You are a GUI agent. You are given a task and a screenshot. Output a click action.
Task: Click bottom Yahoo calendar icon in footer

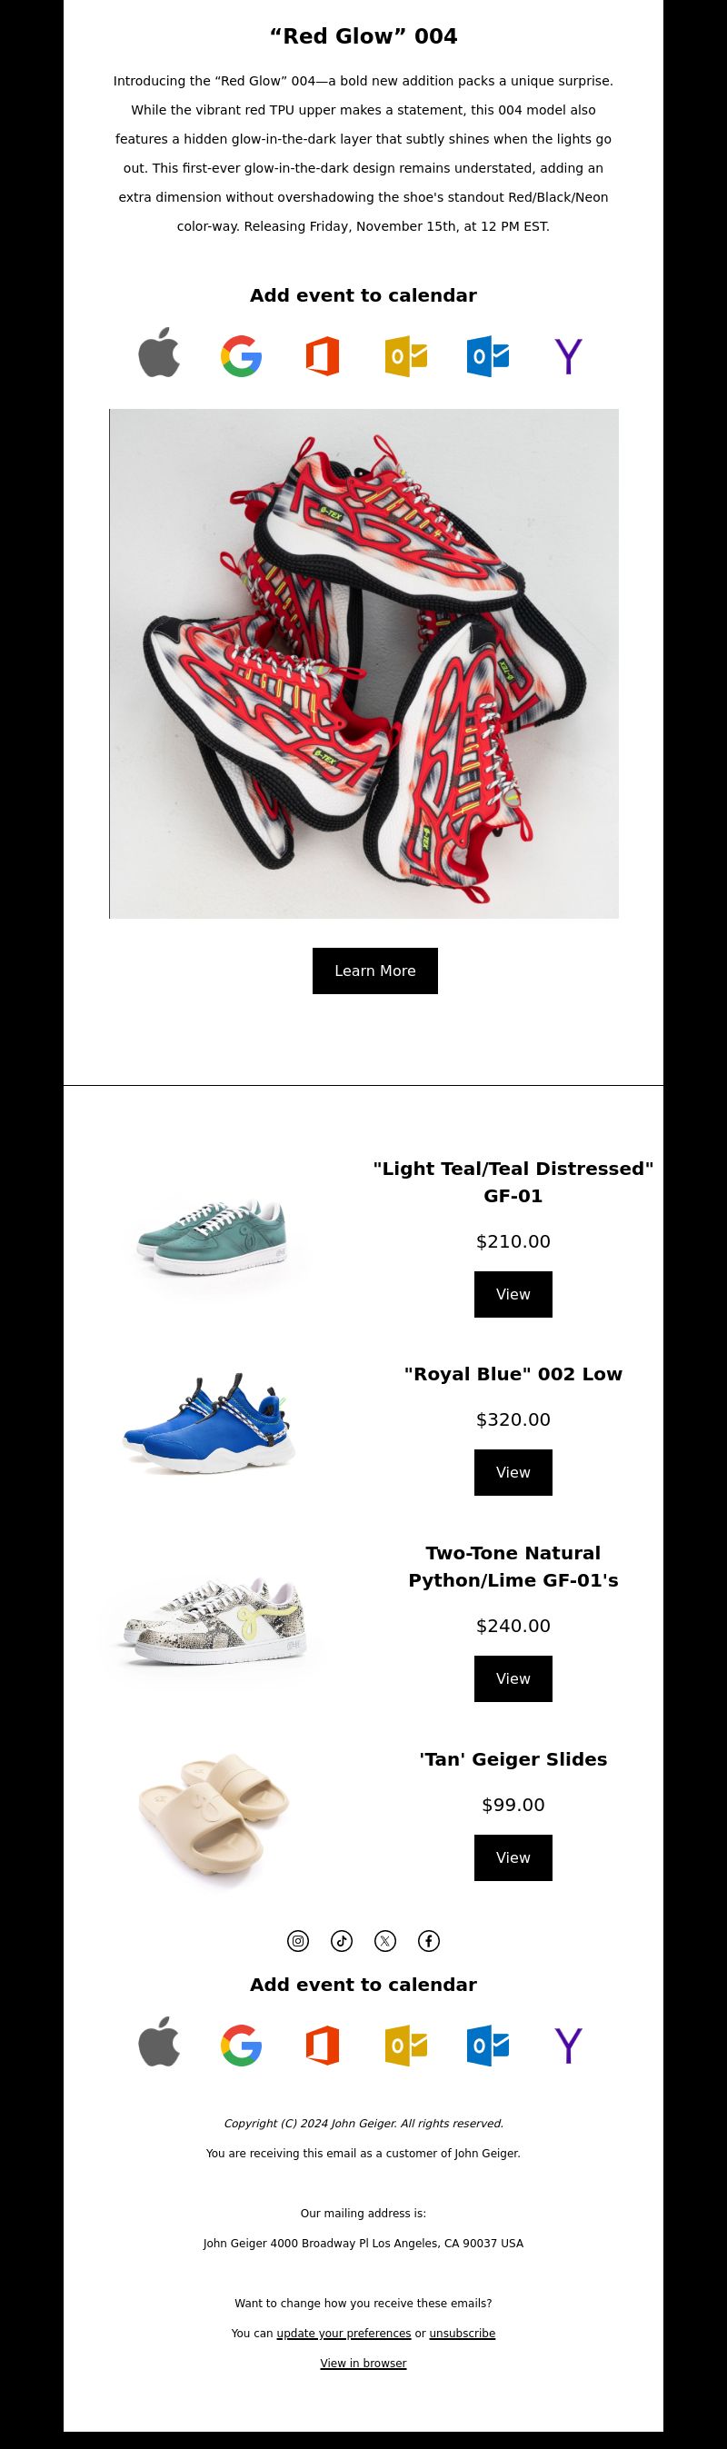coord(568,2045)
